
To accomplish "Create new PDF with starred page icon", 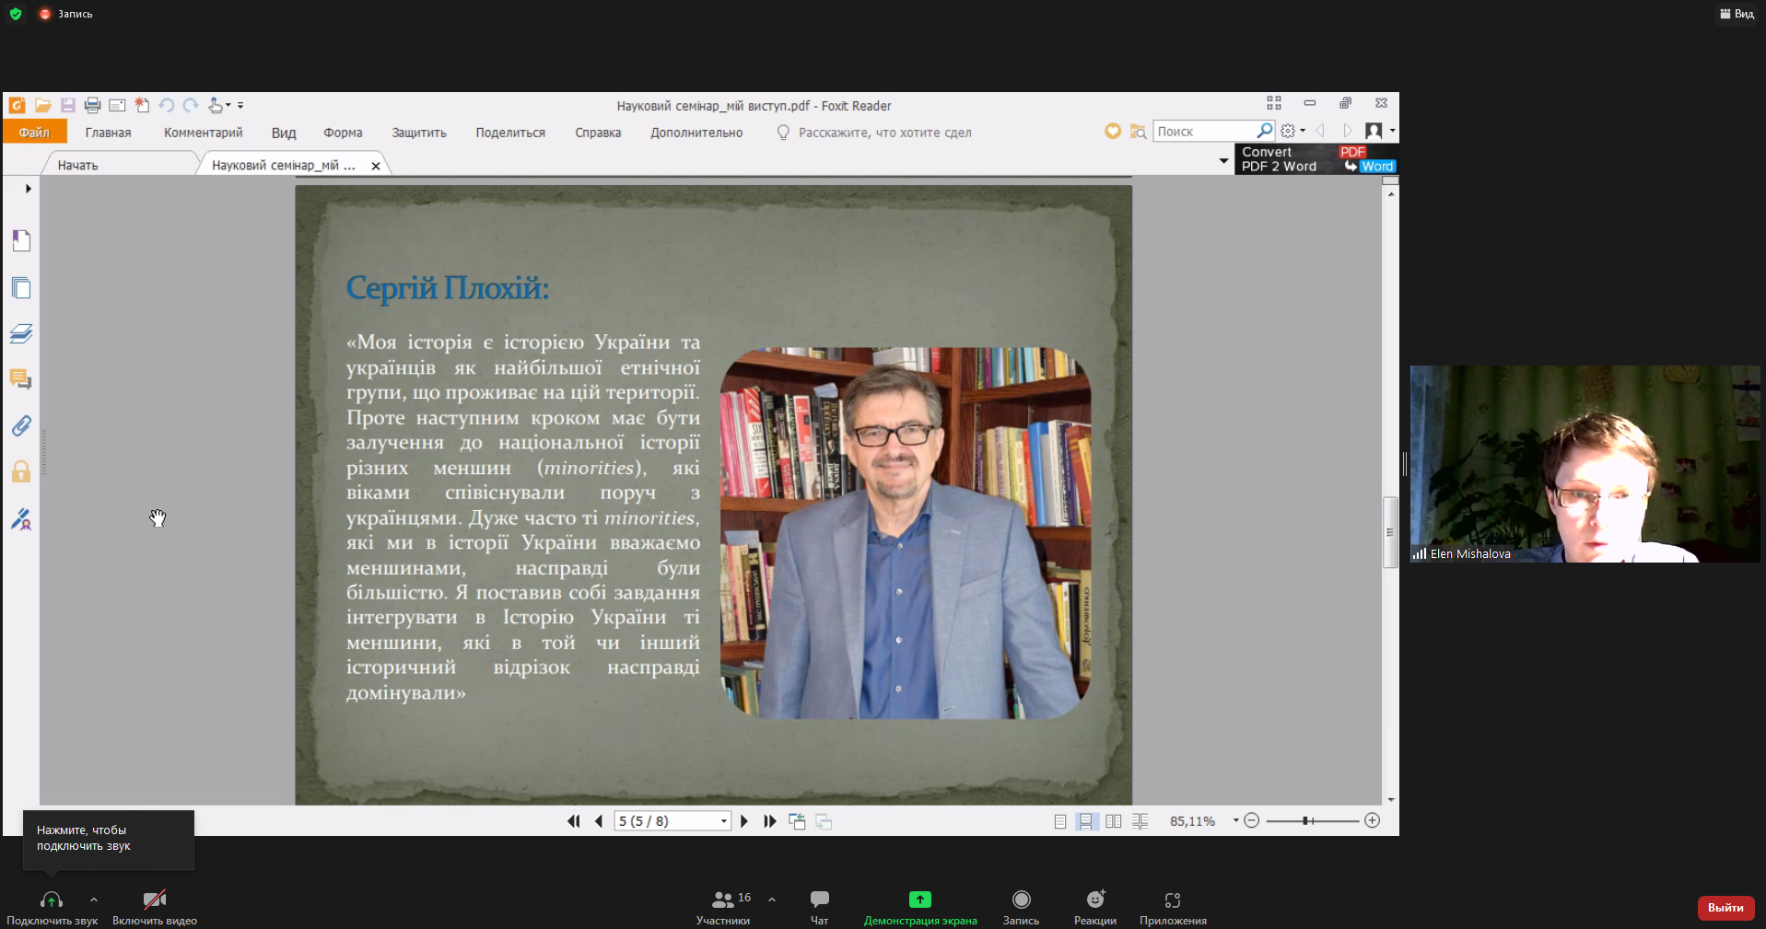I will [142, 105].
